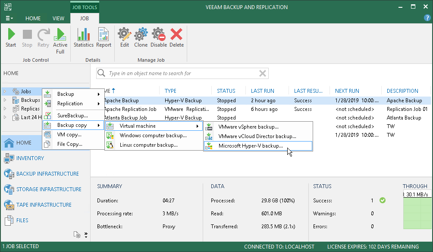Select the Apache Replication Job row
The height and width of the screenshot is (252, 433).
[267, 109]
